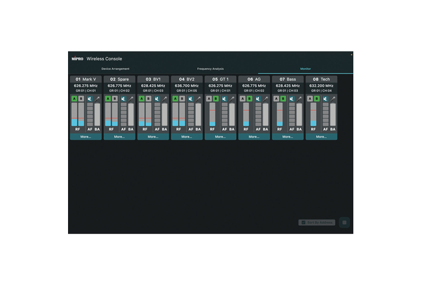422x285 pixels.
Task: Mute audio on channel 01 Mark V
Action: coord(90,99)
